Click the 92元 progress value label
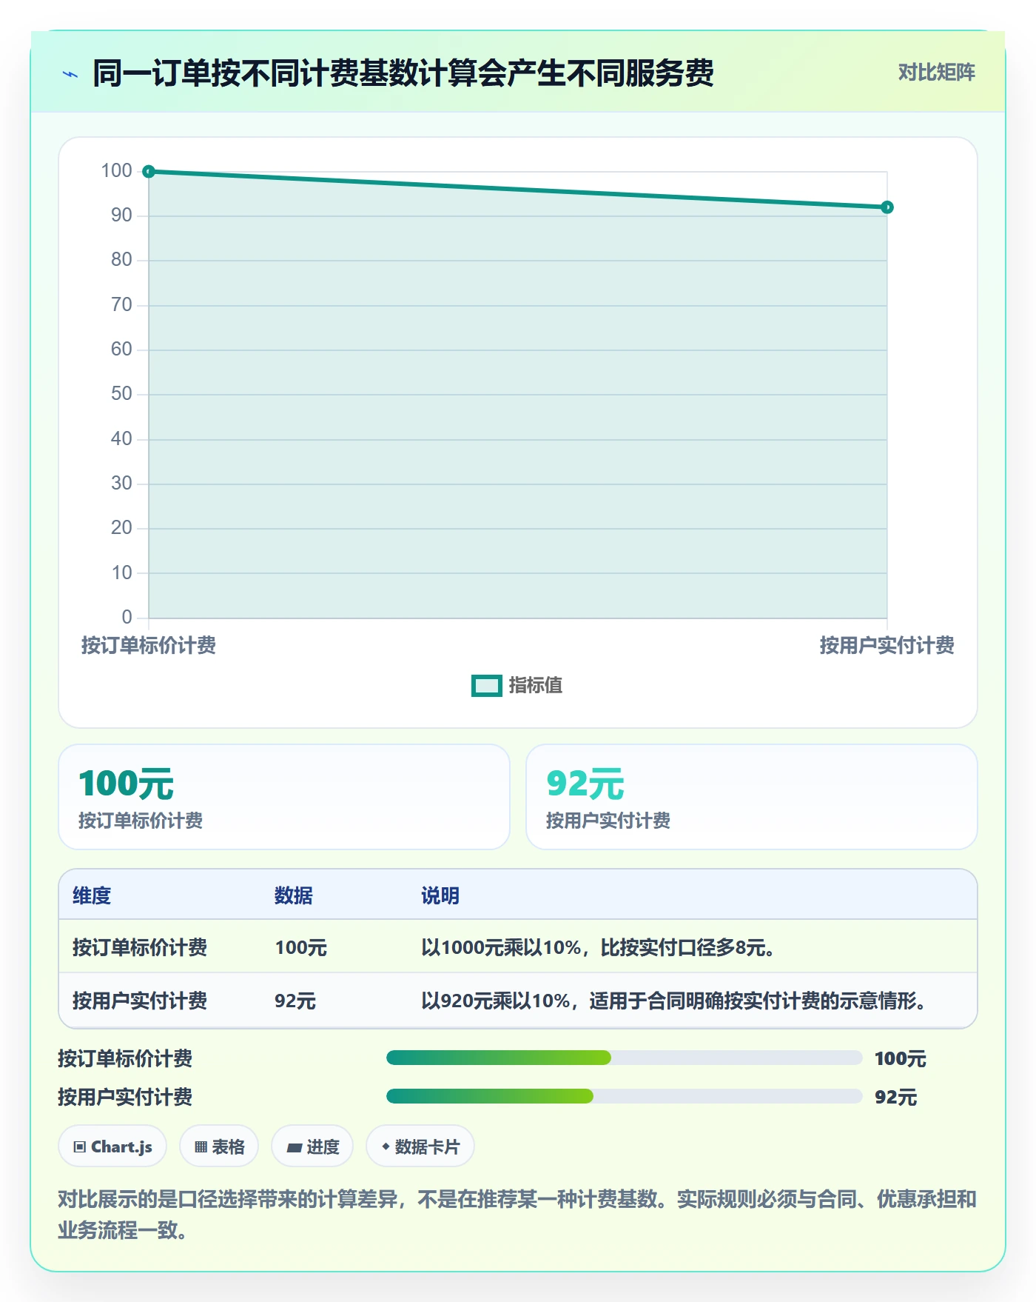Image resolution: width=1036 pixels, height=1302 pixels. coord(895,1097)
